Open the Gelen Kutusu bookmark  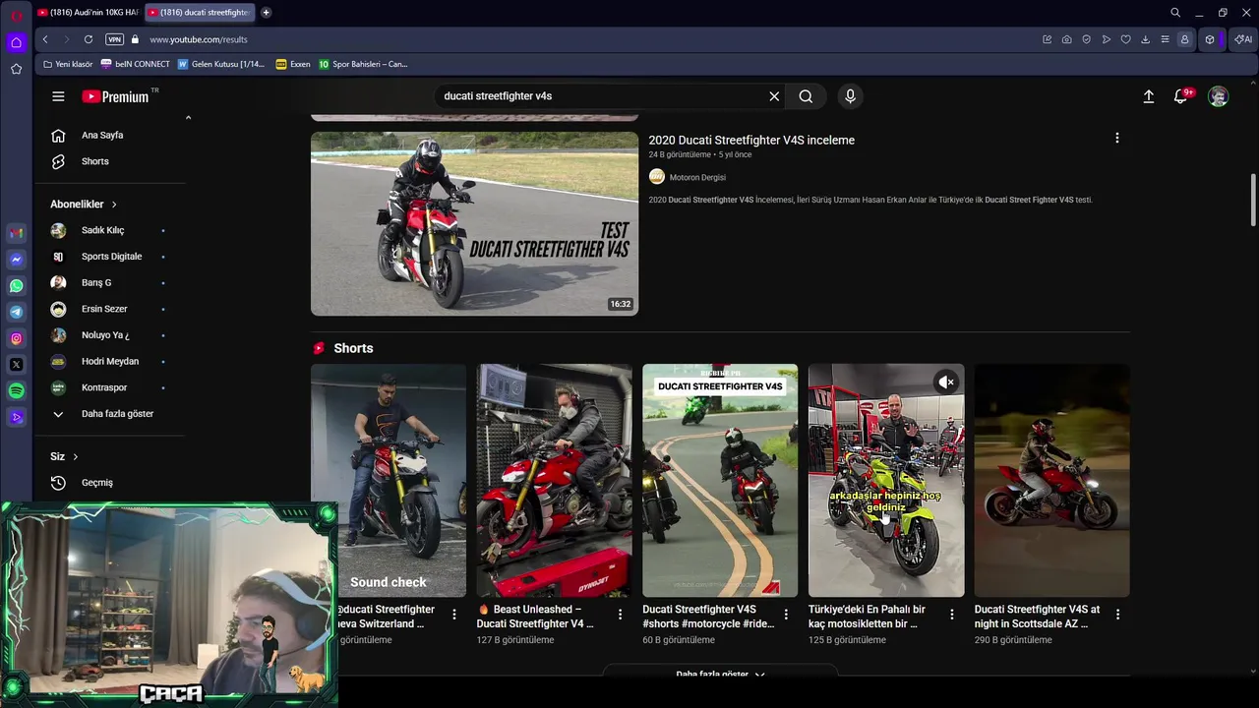click(x=221, y=64)
